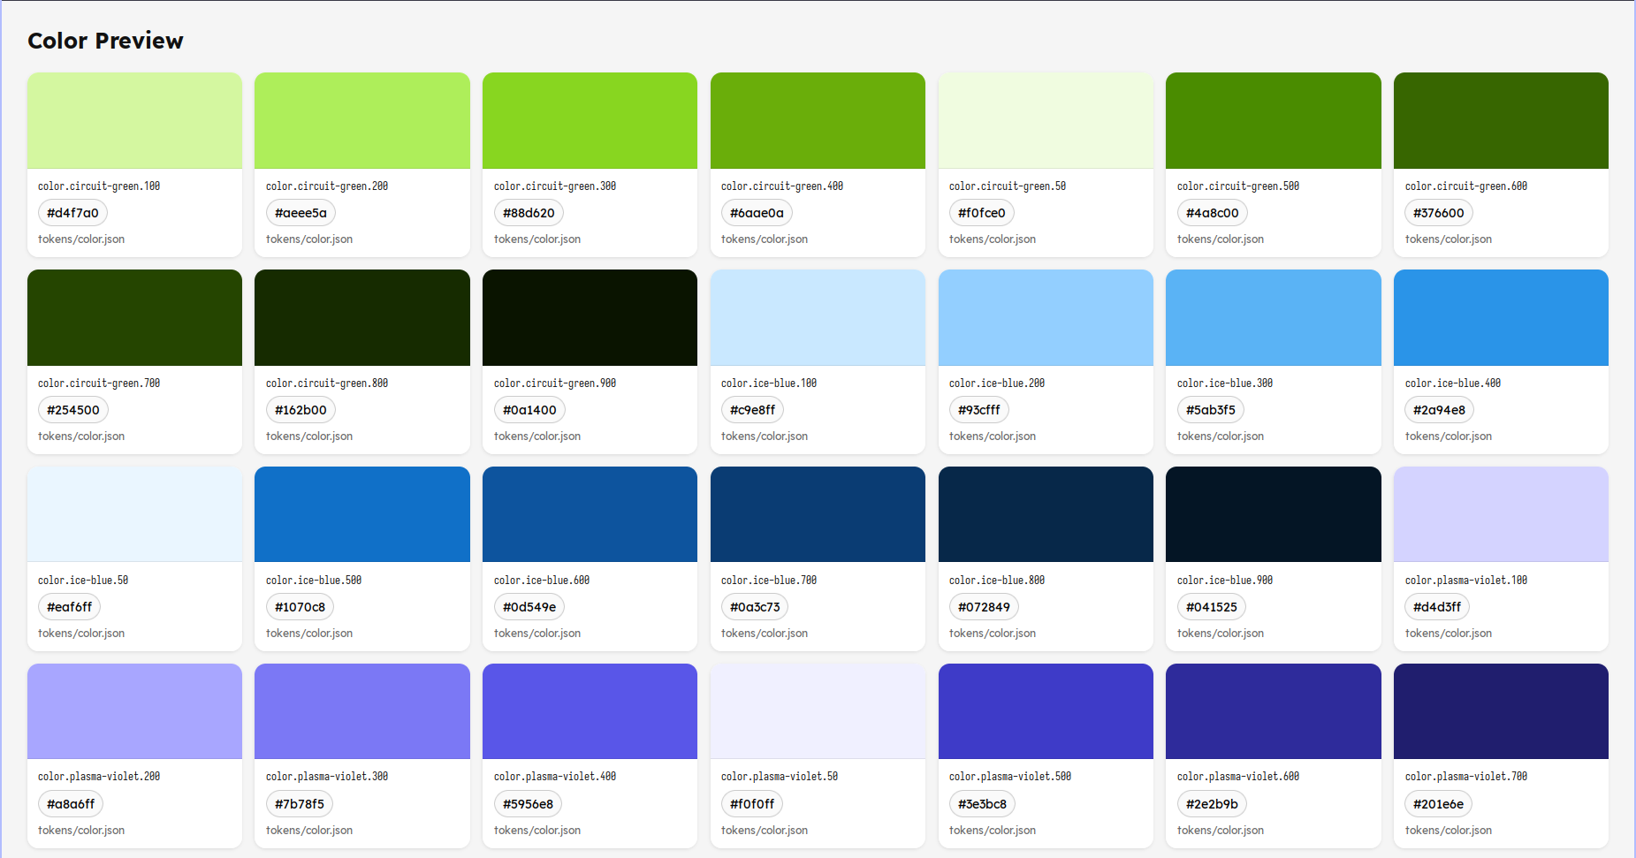Click the #4a8c00 hex badge
The height and width of the screenshot is (858, 1636).
1212,213
